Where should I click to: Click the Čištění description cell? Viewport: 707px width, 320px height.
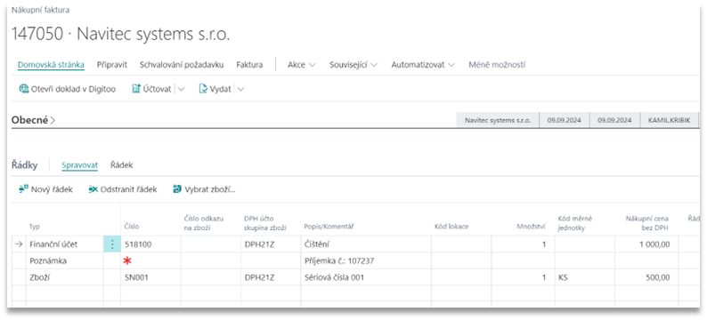(366, 244)
